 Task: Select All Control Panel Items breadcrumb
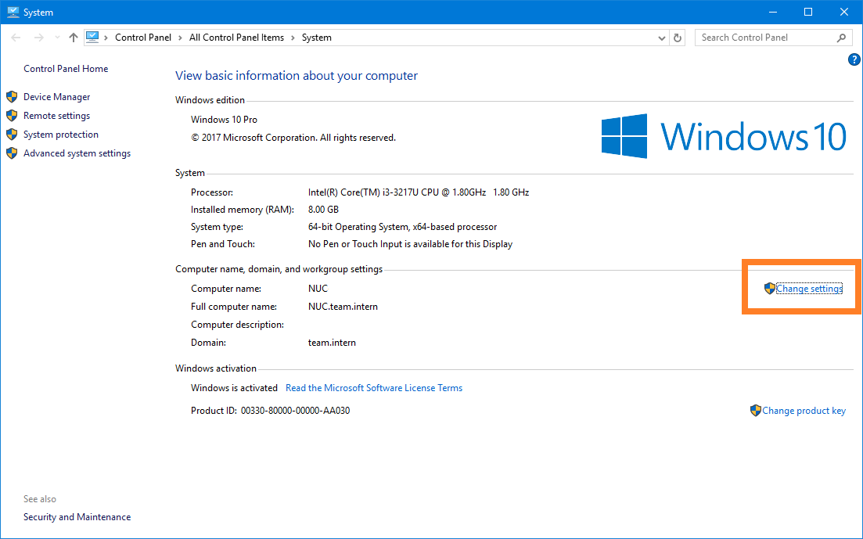coord(236,38)
